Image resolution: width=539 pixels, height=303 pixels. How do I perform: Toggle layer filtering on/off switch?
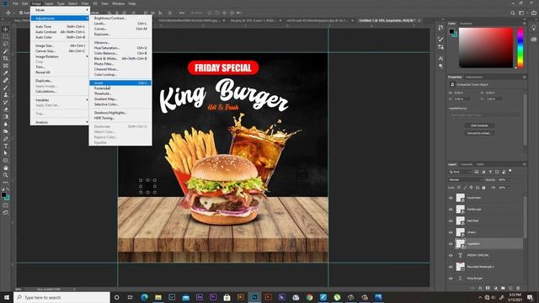pos(510,171)
